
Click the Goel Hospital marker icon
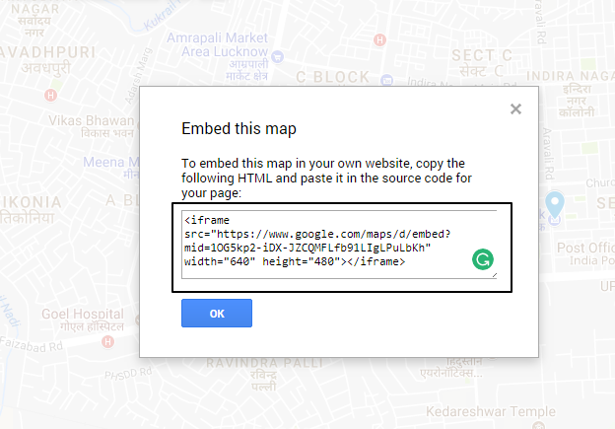[x=107, y=342]
